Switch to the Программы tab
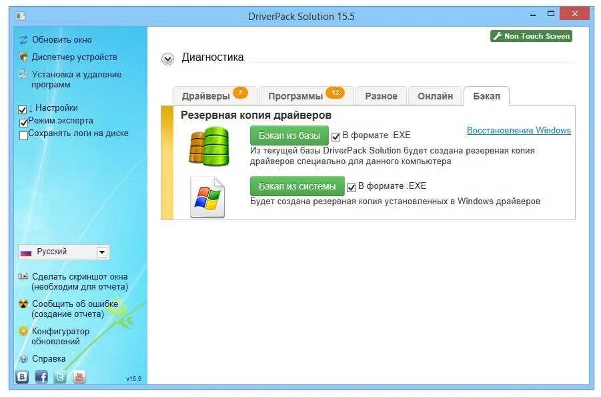 pyautogui.click(x=306, y=96)
